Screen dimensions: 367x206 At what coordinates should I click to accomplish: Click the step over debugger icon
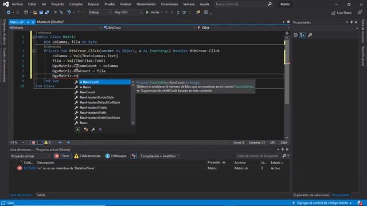tap(184, 13)
